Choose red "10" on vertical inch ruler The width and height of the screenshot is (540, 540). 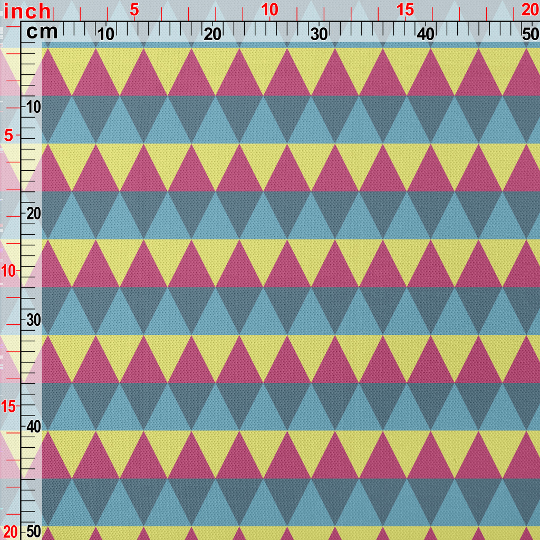(x=8, y=272)
